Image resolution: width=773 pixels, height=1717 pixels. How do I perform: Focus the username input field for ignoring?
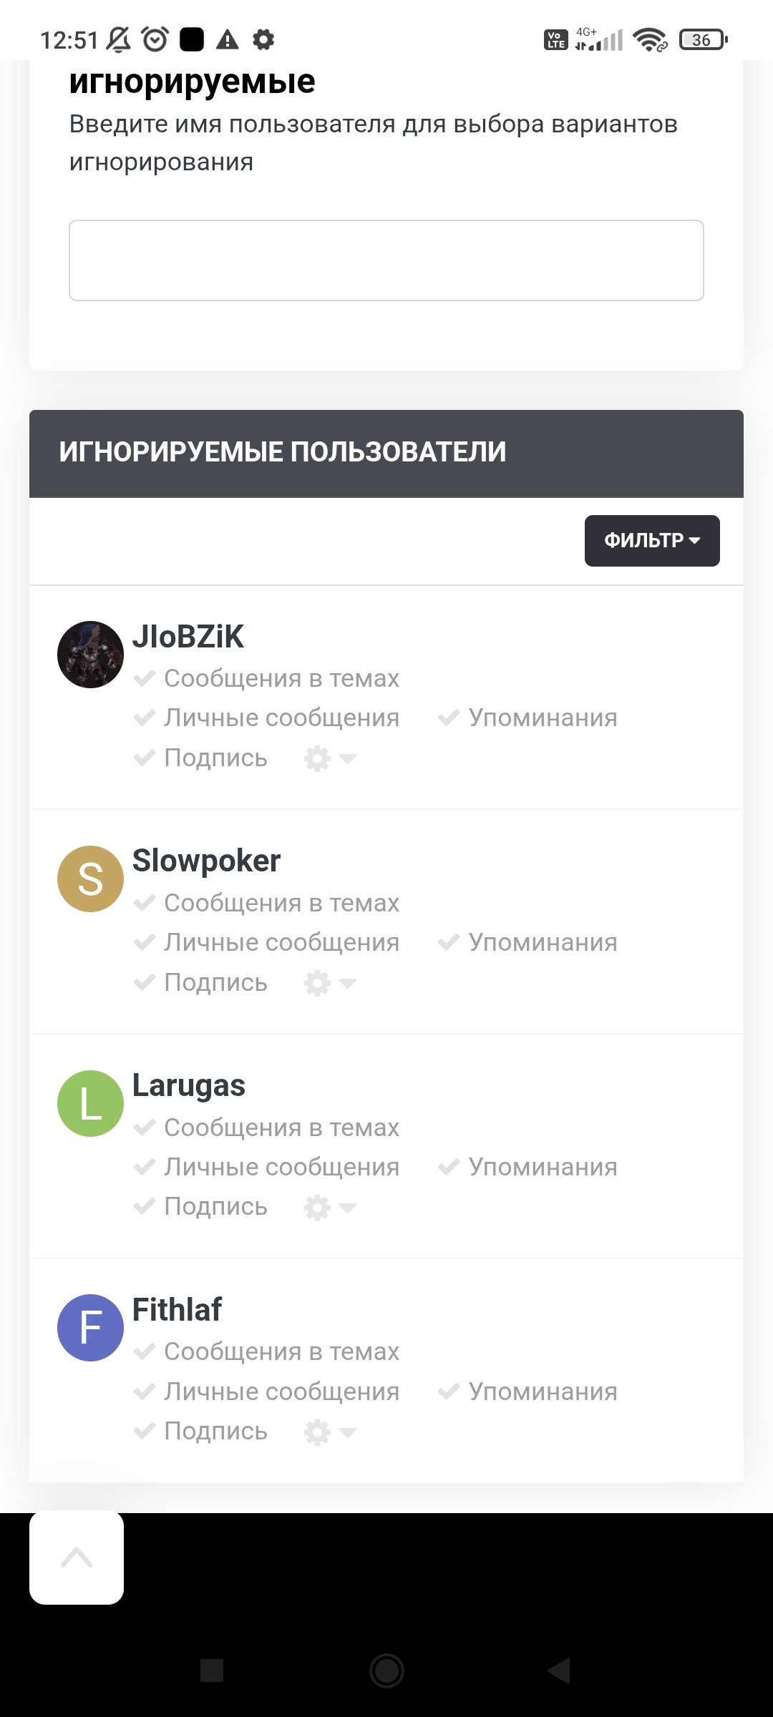(x=386, y=260)
